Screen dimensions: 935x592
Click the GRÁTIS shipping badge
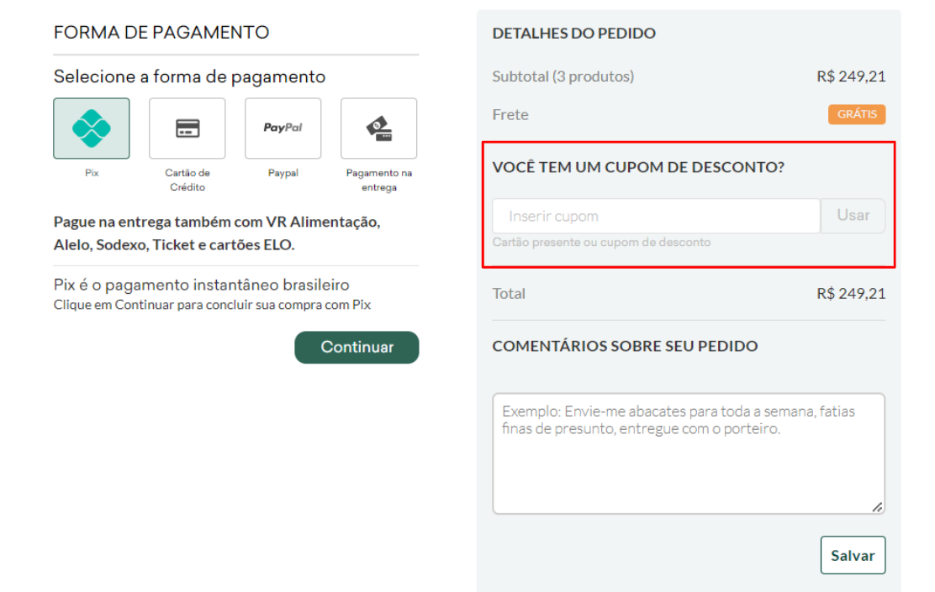857,114
